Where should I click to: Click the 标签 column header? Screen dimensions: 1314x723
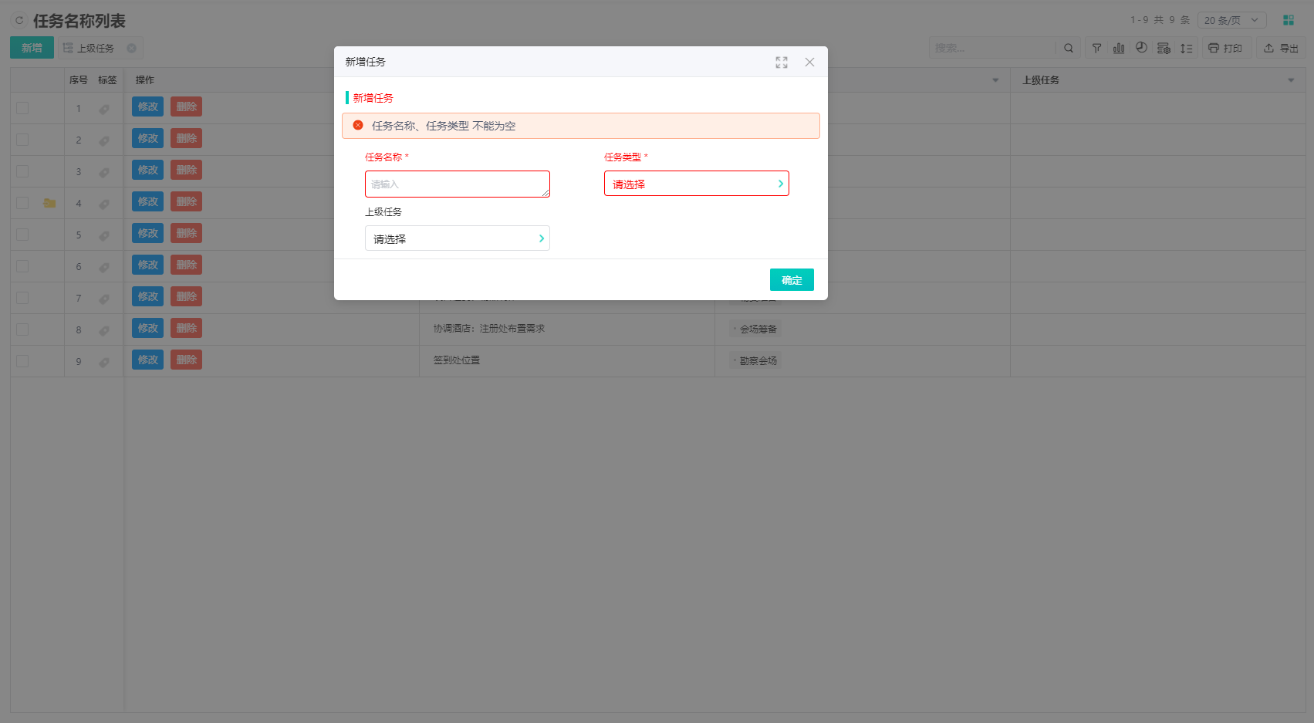(x=107, y=80)
